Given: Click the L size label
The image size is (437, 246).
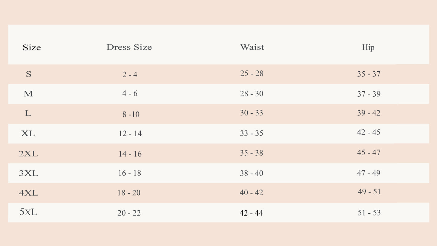Looking at the screenshot, I should point(28,113).
